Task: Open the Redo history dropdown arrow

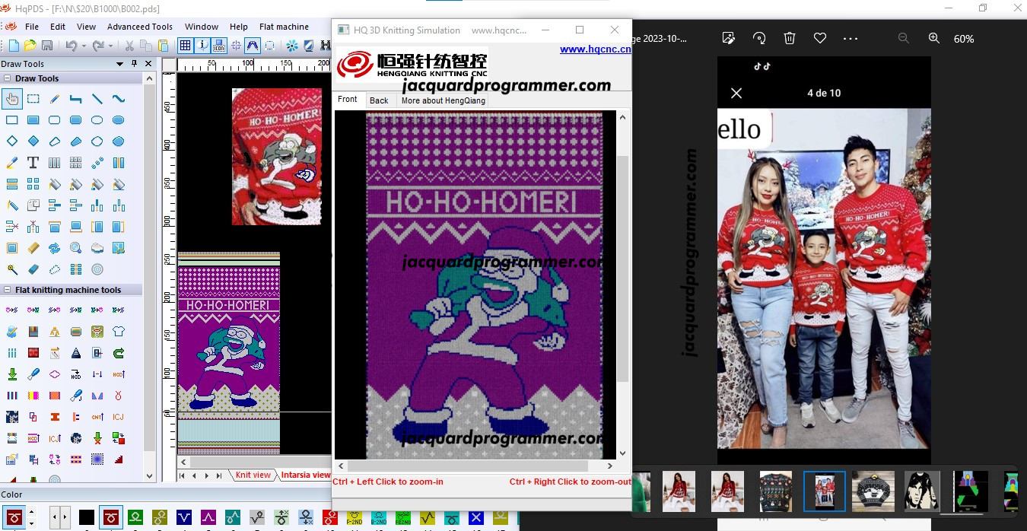Action: 110,46
